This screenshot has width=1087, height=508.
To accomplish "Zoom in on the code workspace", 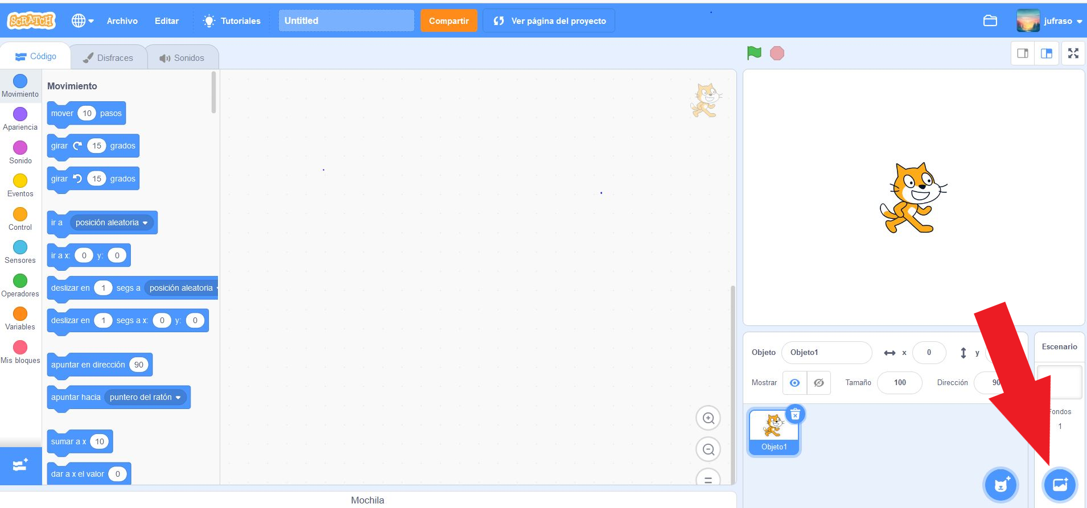I will tap(708, 418).
